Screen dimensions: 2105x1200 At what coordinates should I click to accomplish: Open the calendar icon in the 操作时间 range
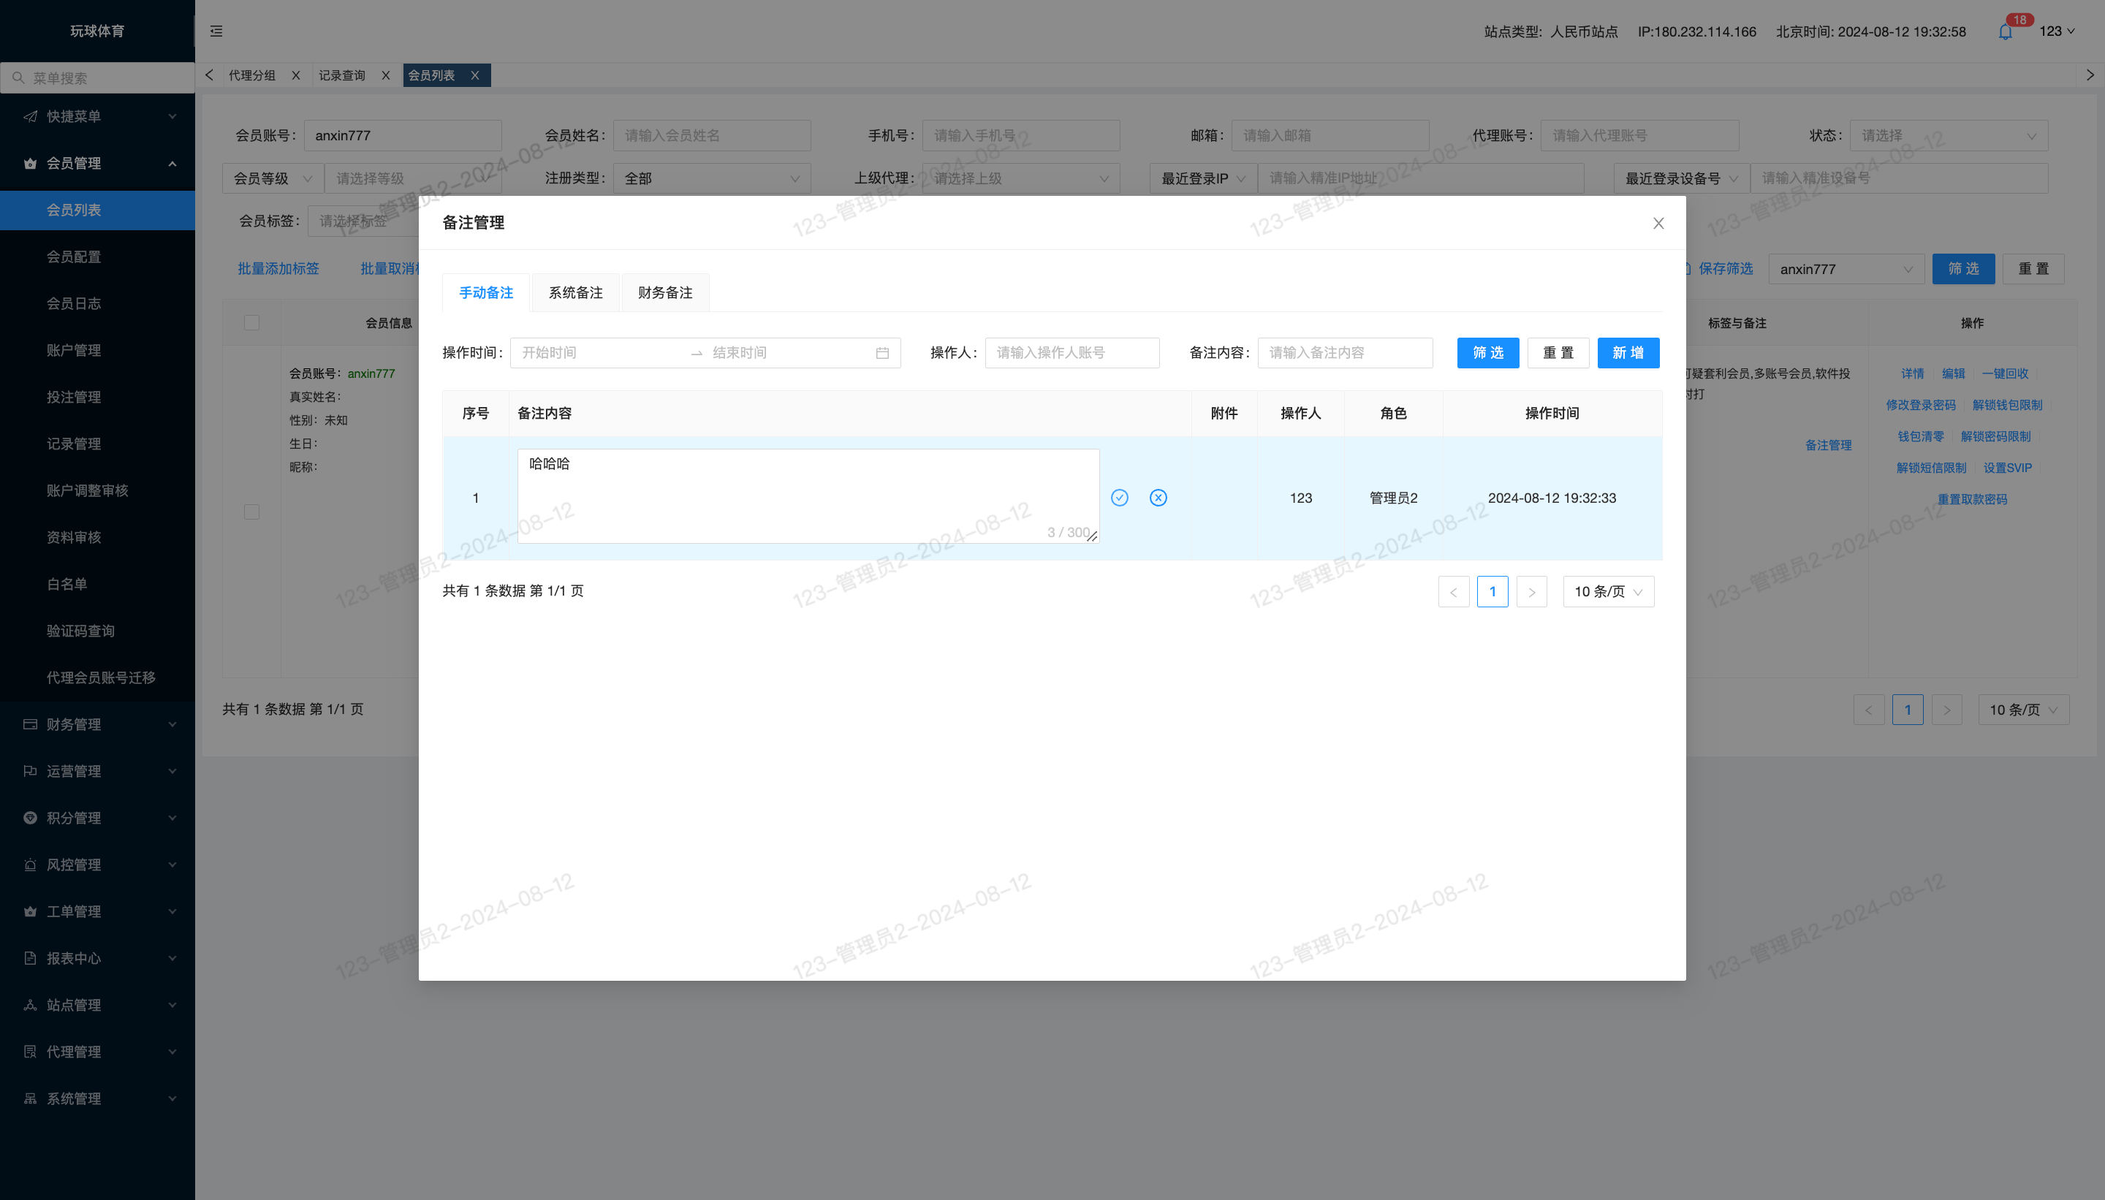tap(882, 353)
